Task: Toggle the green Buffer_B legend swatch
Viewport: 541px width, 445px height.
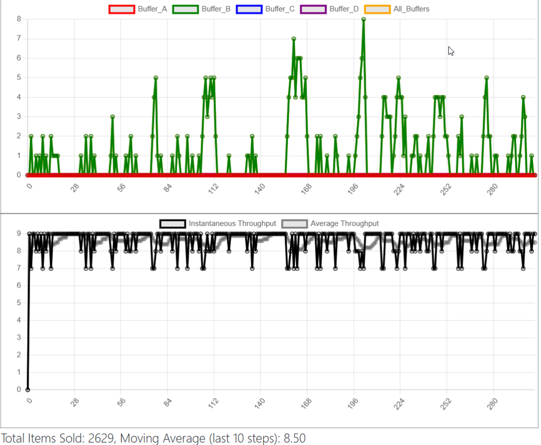Action: point(185,9)
